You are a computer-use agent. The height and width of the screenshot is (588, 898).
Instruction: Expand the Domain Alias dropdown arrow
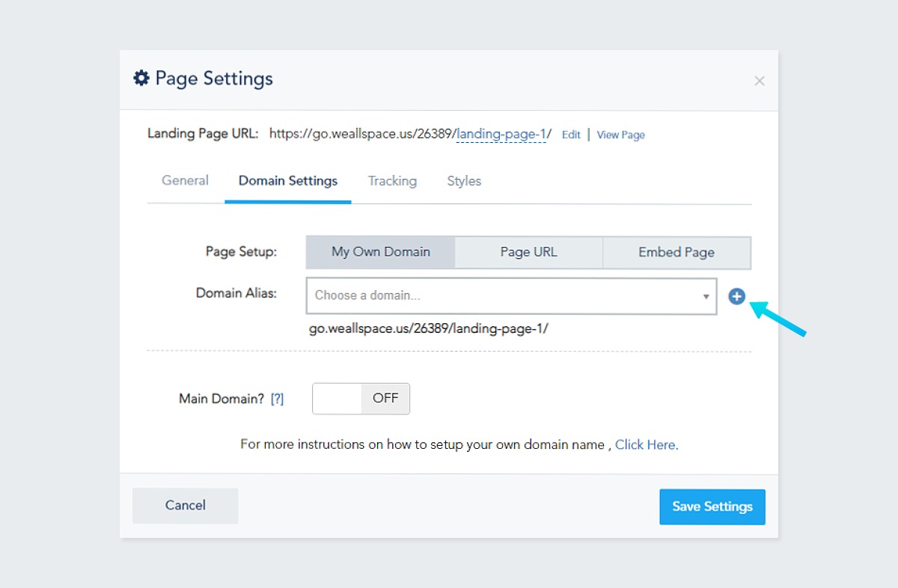(x=705, y=297)
